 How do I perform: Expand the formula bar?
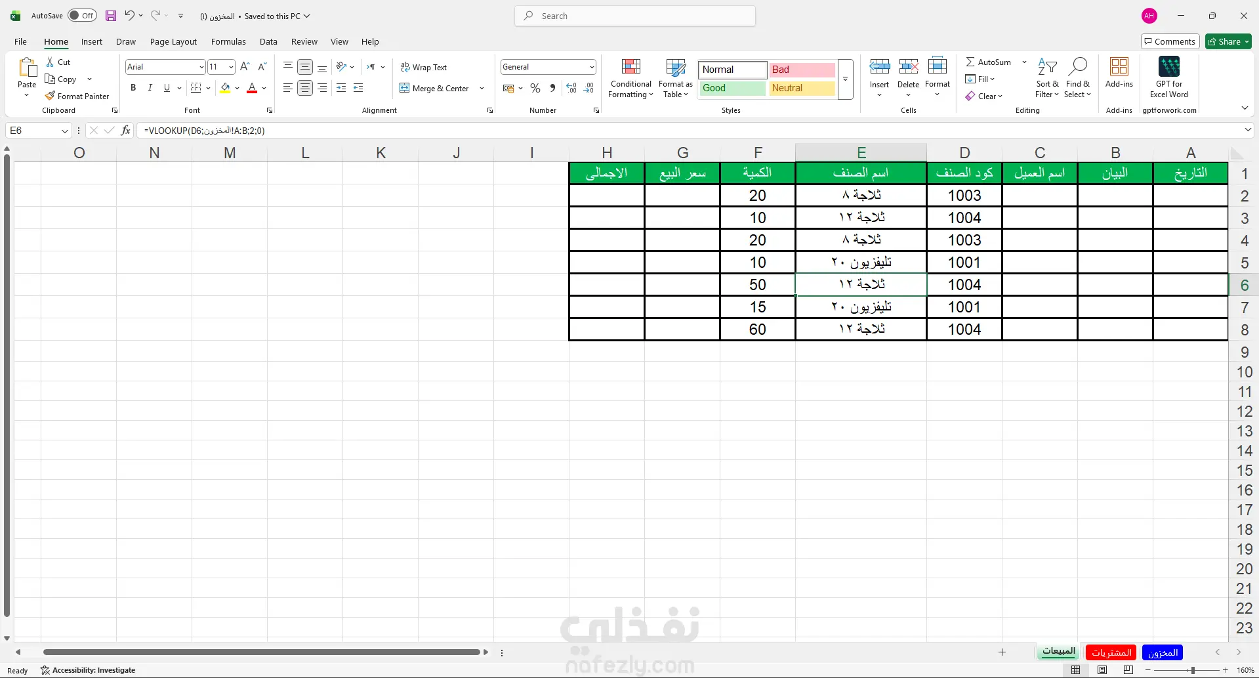point(1248,130)
